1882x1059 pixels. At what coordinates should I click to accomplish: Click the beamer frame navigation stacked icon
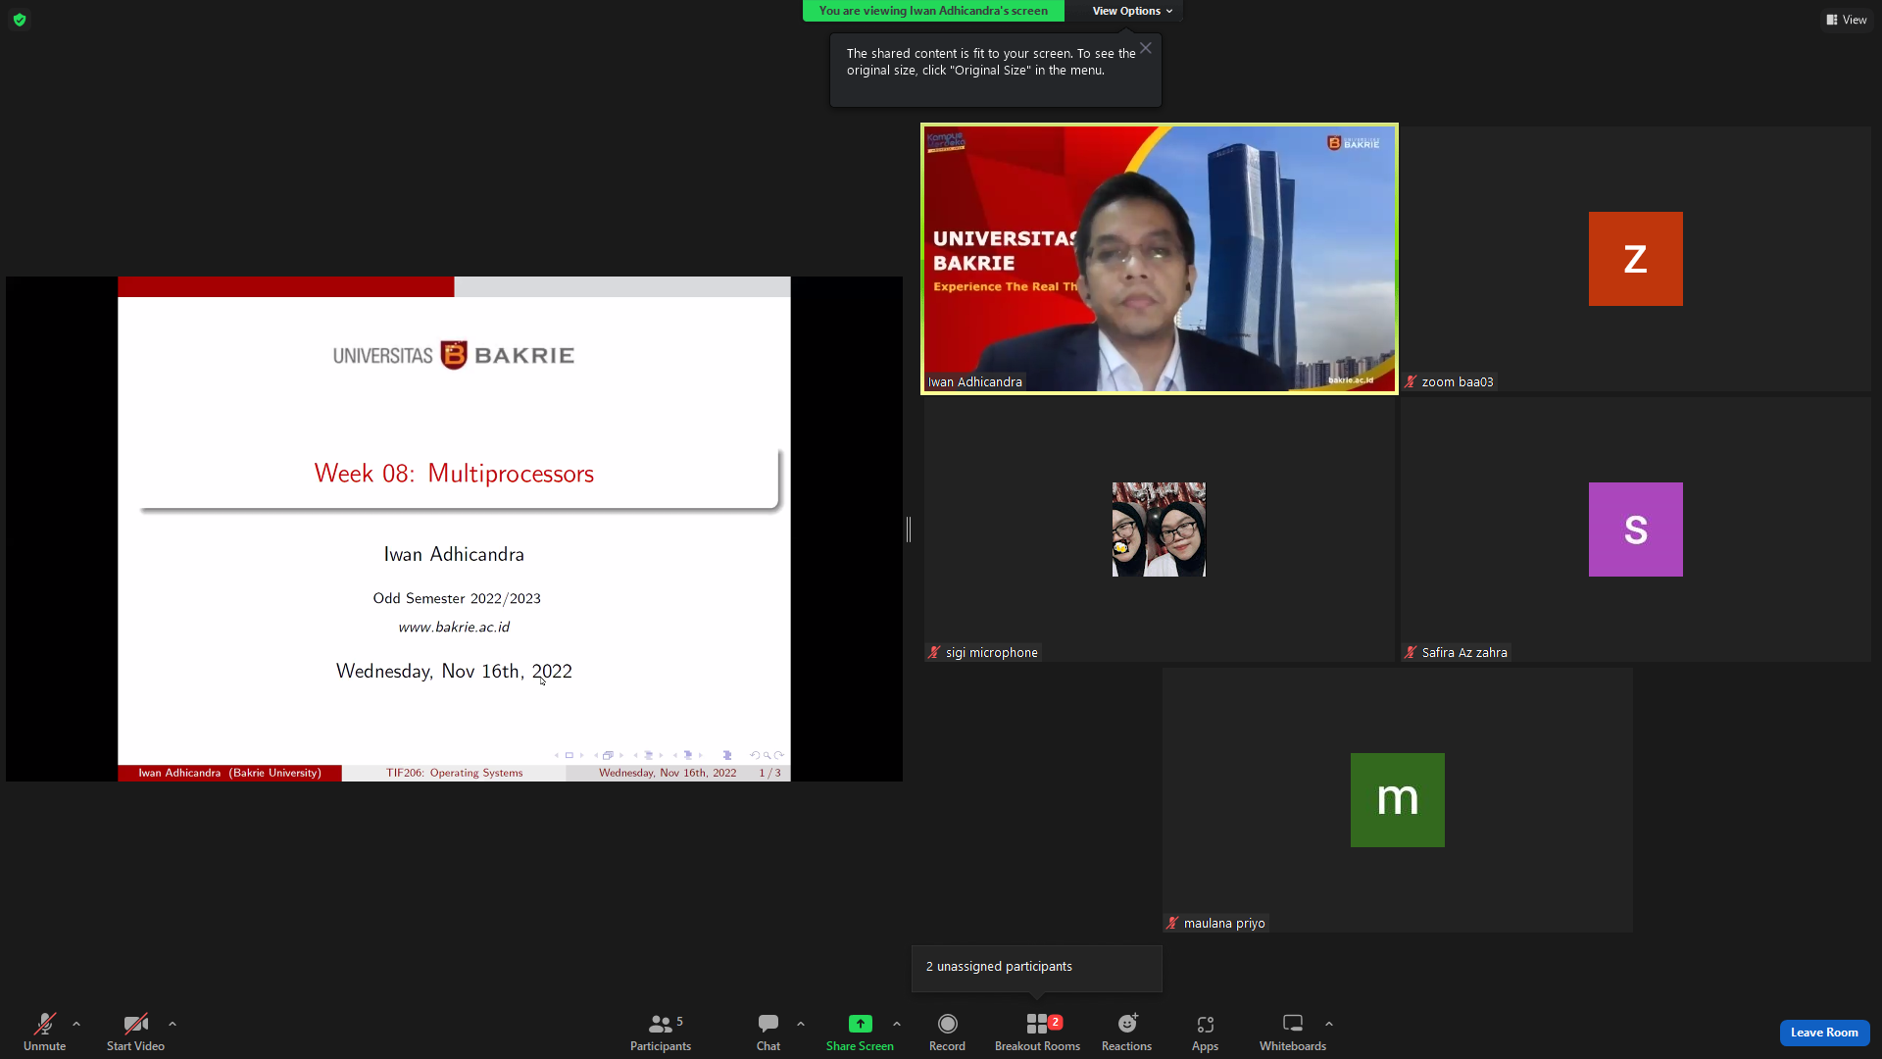point(608,755)
